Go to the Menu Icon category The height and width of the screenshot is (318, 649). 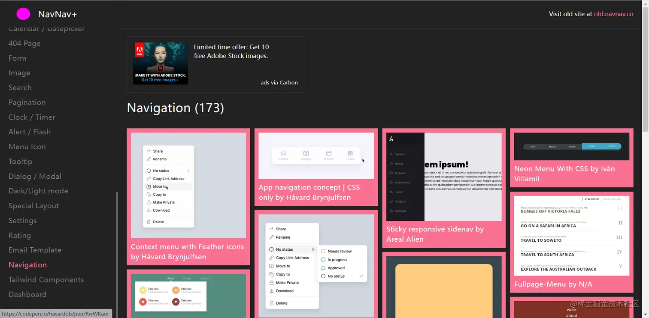[27, 147]
